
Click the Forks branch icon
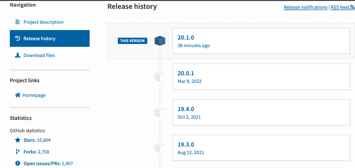tap(18, 152)
